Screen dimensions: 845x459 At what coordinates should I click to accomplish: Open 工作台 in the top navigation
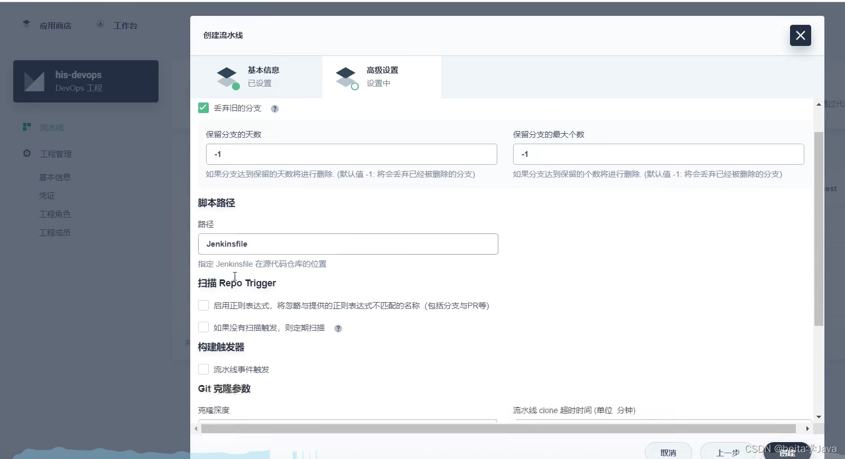pos(125,25)
